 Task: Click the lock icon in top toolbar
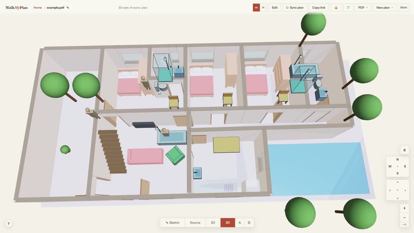coord(336,8)
